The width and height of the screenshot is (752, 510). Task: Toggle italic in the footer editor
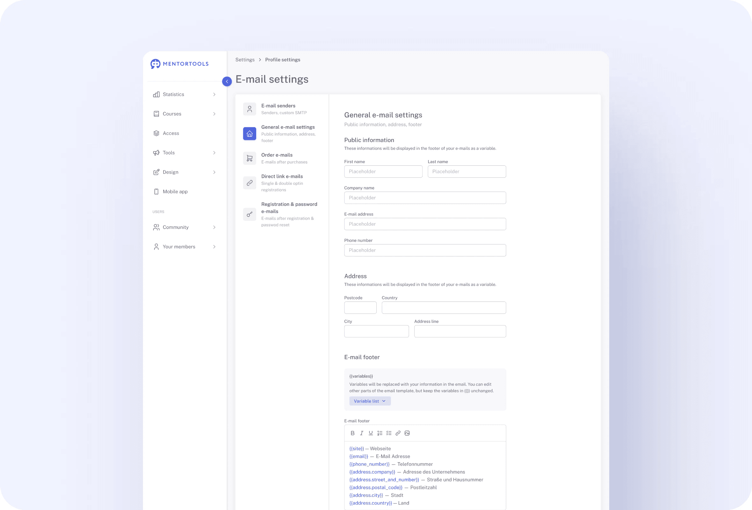click(x=362, y=433)
